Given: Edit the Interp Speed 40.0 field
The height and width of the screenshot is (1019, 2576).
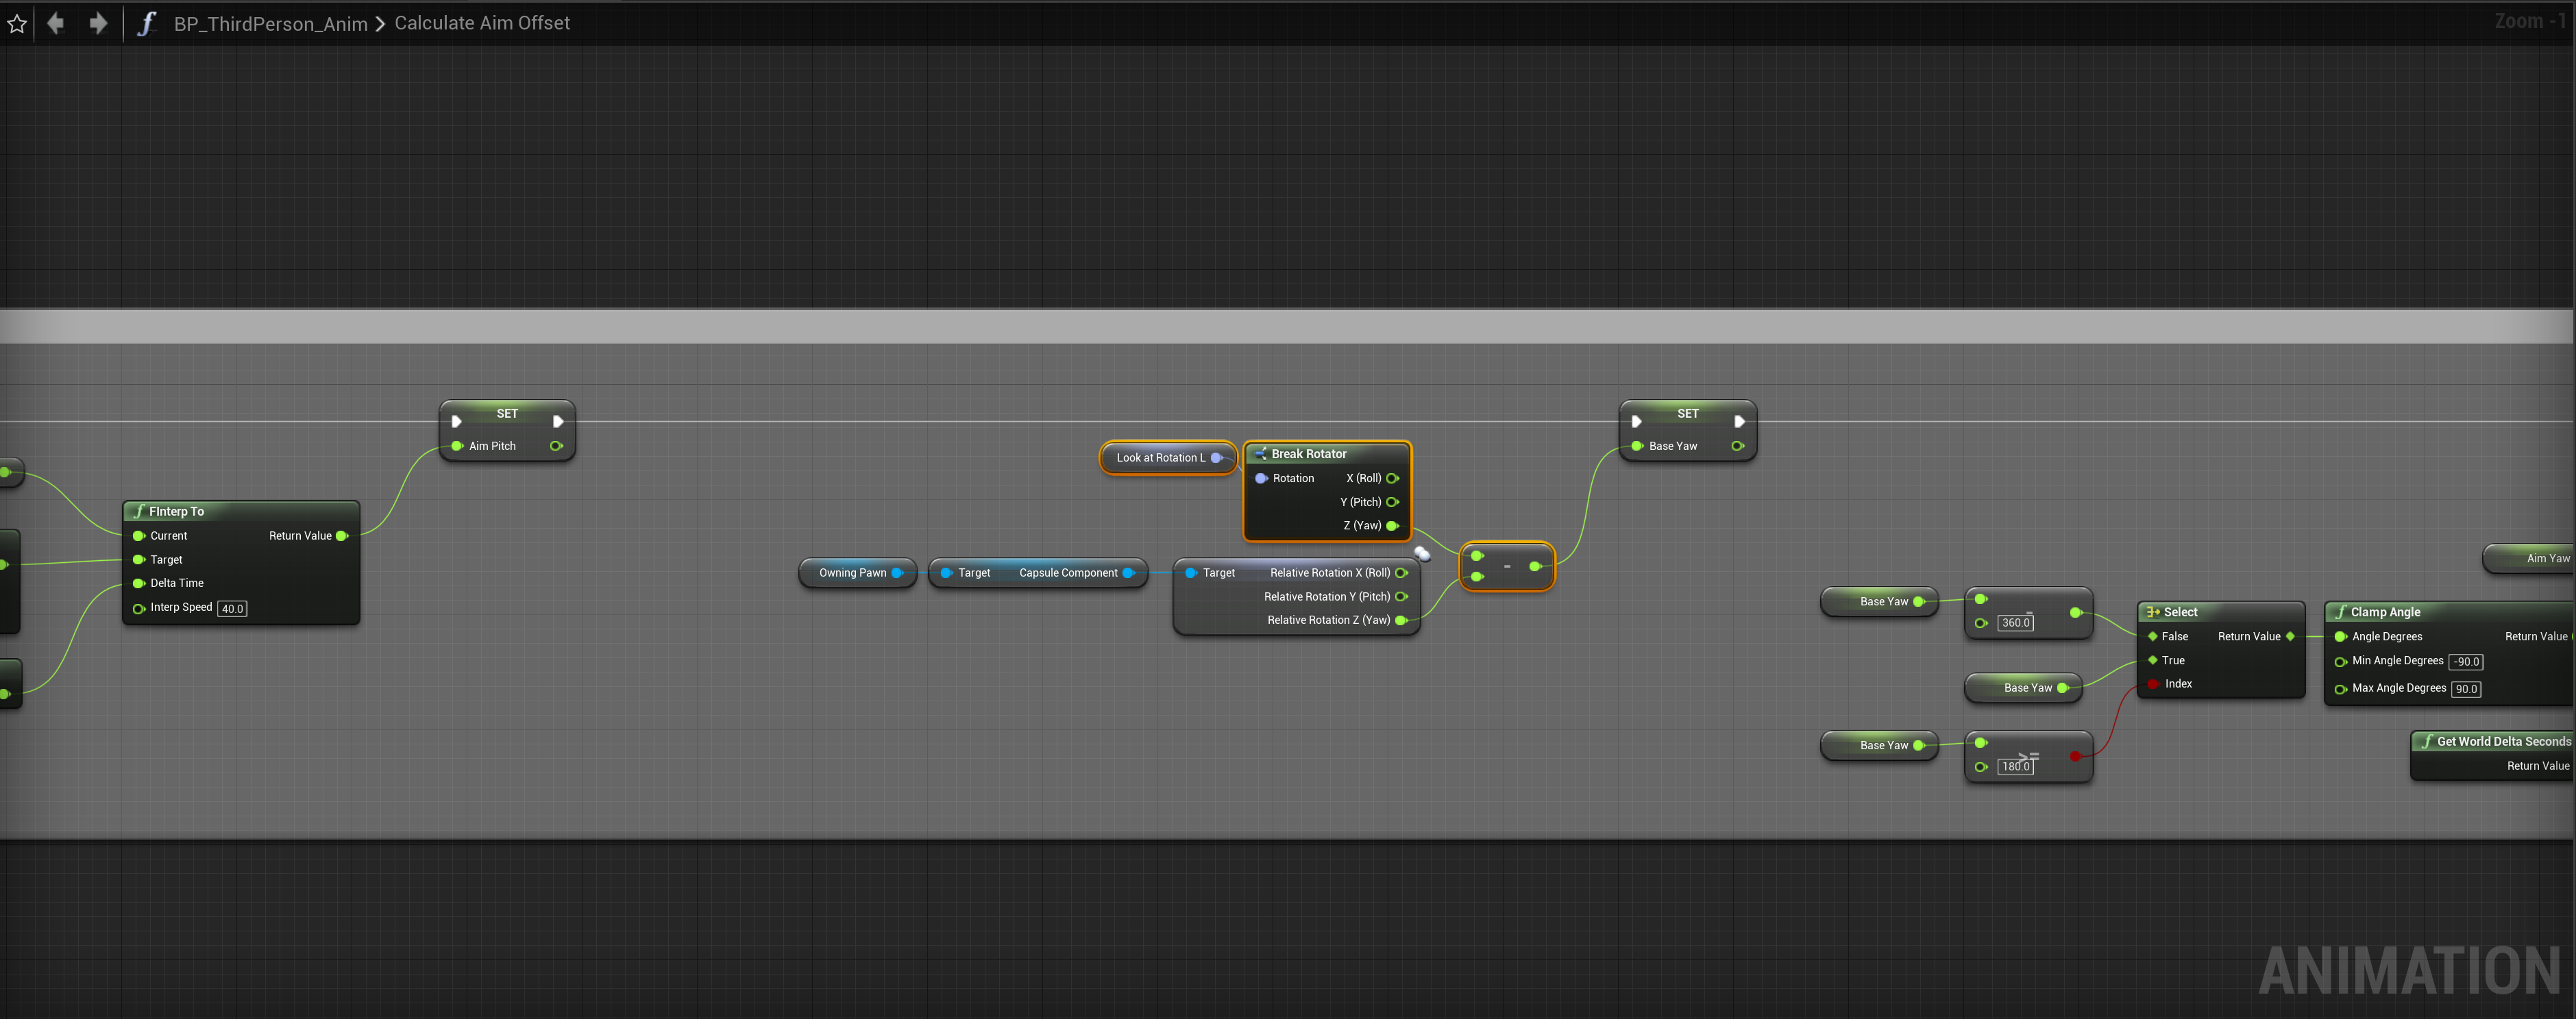Looking at the screenshot, I should (232, 608).
